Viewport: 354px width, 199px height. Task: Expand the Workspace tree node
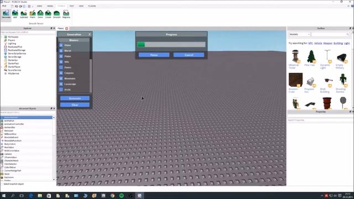pos(2,37)
